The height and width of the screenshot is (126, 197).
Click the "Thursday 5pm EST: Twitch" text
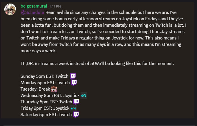46,102
